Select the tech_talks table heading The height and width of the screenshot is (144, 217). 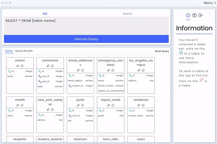[x=111, y=139]
